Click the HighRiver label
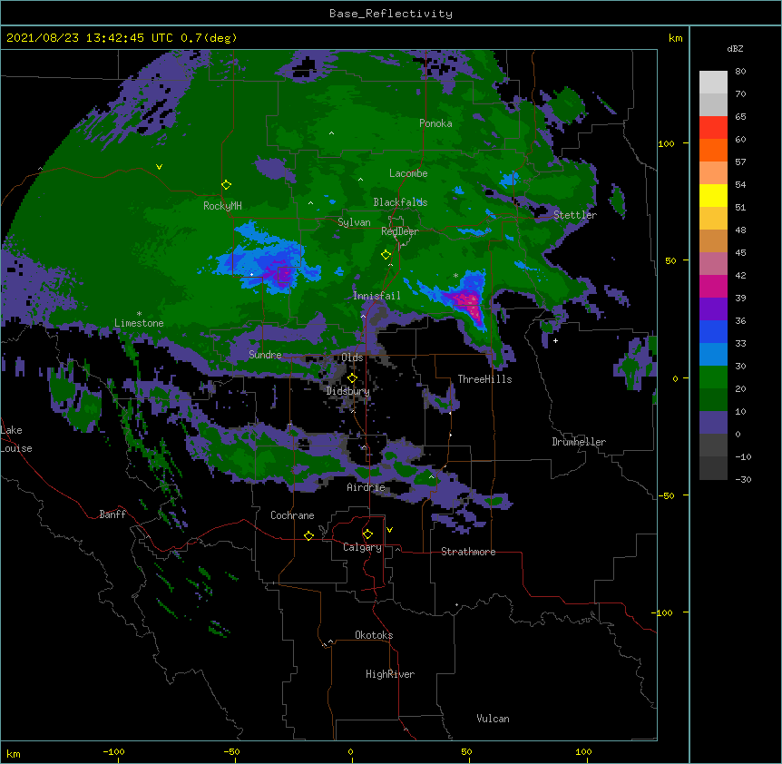Viewport: 782px width, 764px height. (x=390, y=674)
